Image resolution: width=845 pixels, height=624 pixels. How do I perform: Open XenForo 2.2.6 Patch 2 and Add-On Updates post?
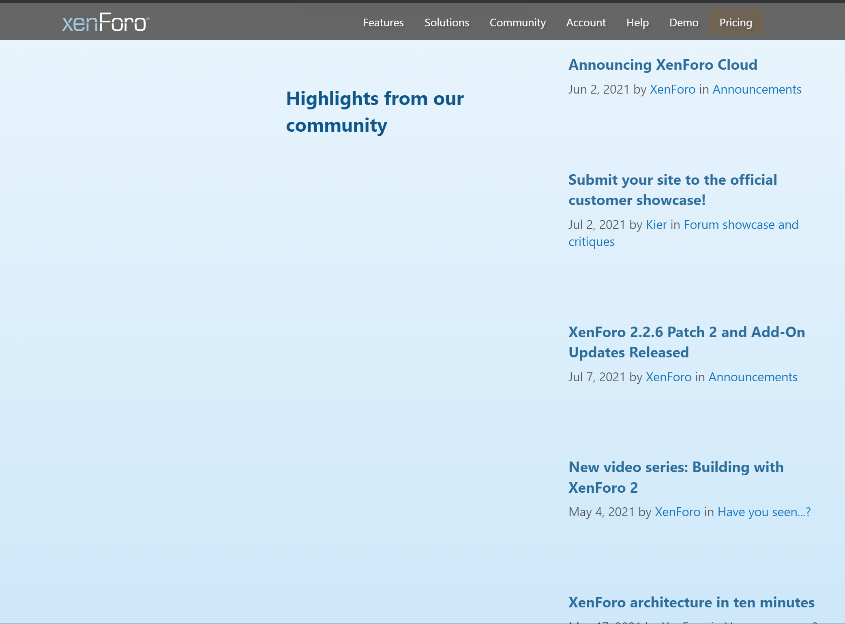tap(686, 342)
